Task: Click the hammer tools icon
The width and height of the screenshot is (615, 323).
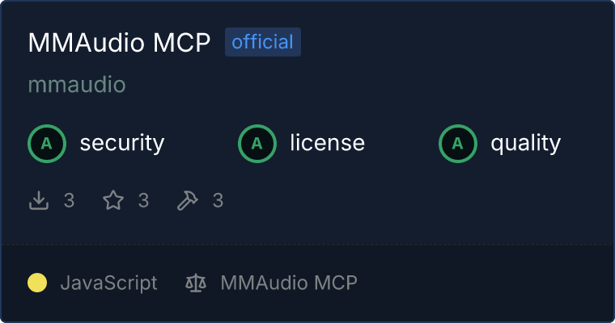Action: tap(188, 200)
